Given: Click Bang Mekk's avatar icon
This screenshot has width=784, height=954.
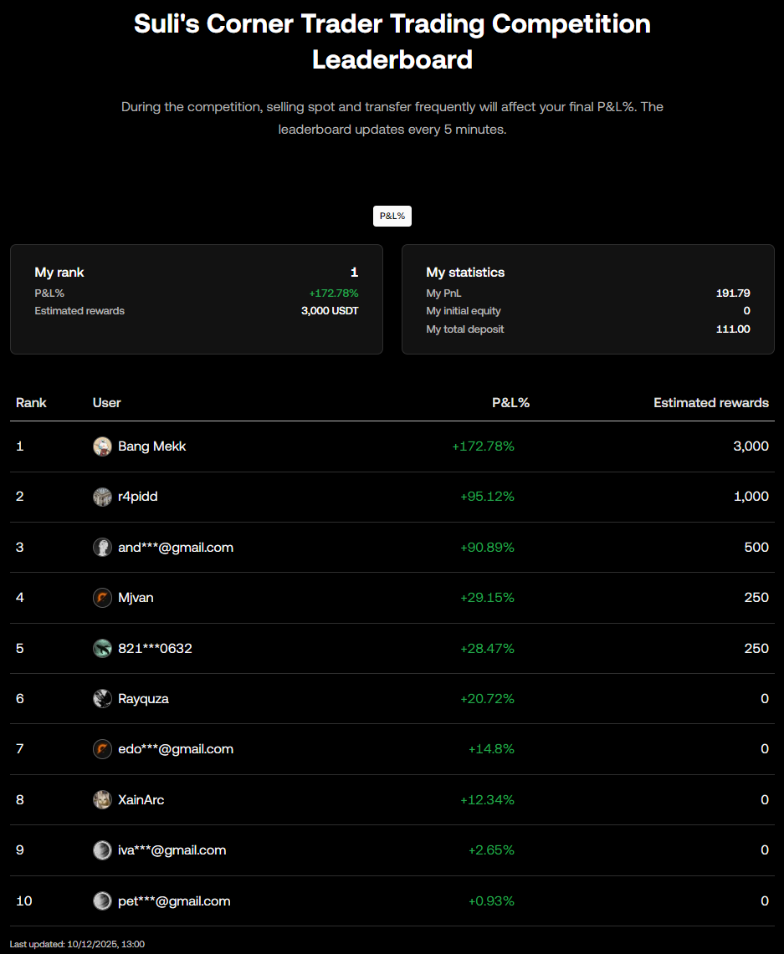Looking at the screenshot, I should tap(102, 446).
